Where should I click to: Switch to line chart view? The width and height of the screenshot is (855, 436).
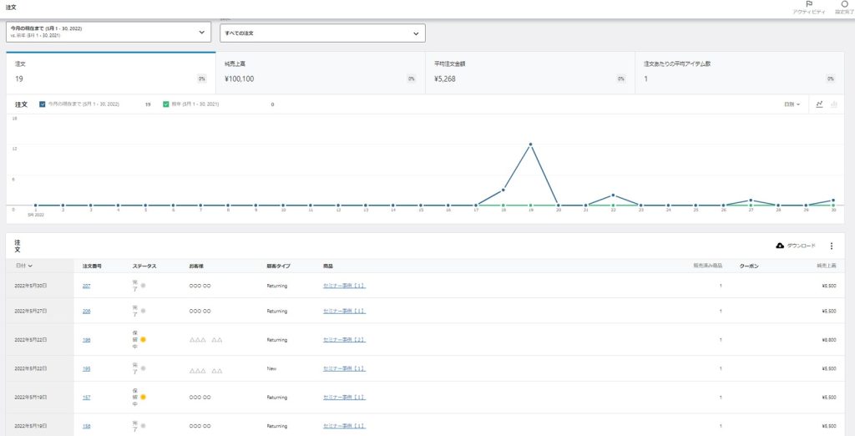coord(819,104)
